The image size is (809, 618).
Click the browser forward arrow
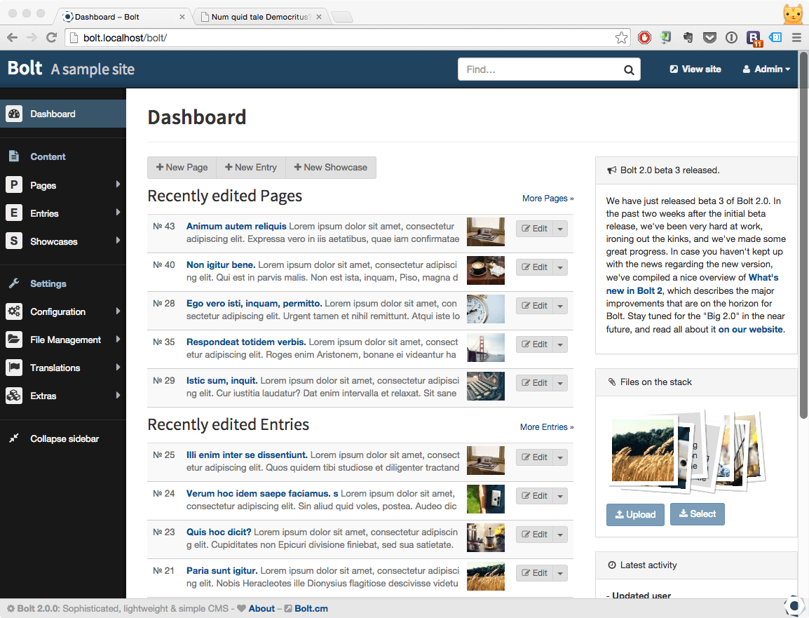(32, 38)
